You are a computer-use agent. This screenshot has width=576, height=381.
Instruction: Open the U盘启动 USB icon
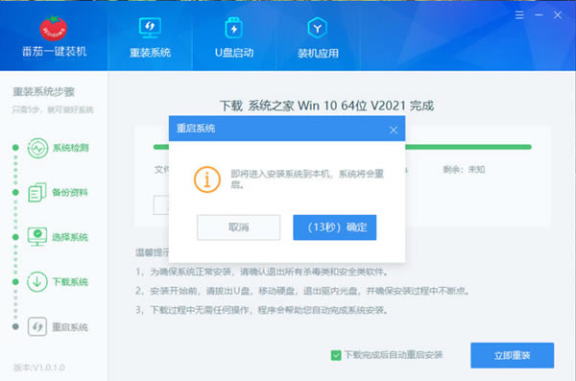[x=233, y=28]
